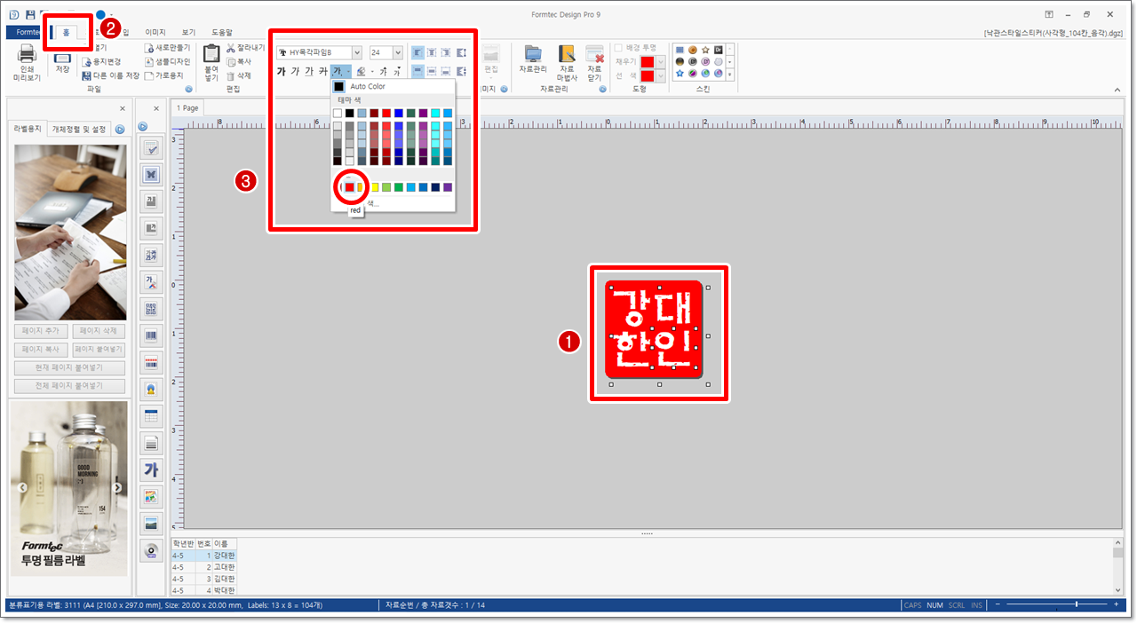This screenshot has width=1137, height=623.
Task: Open the 선 색 line color dropdown
Action: 659,76
